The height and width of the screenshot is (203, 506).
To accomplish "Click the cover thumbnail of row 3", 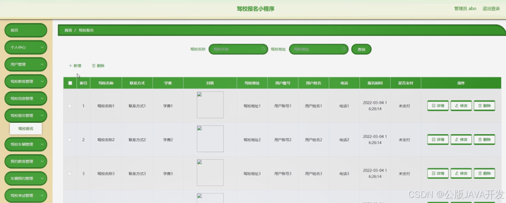I will click(x=210, y=172).
